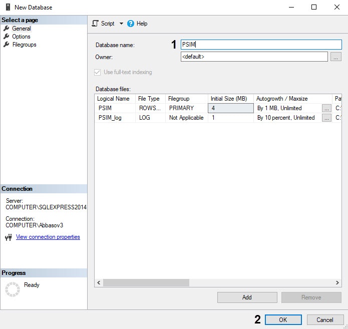Browse for owner with ellipsis button
This screenshot has width=348, height=329.
click(x=336, y=57)
